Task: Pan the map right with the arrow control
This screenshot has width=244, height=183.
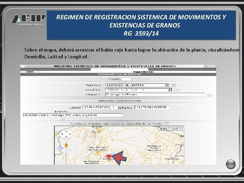Action: (x=70, y=134)
